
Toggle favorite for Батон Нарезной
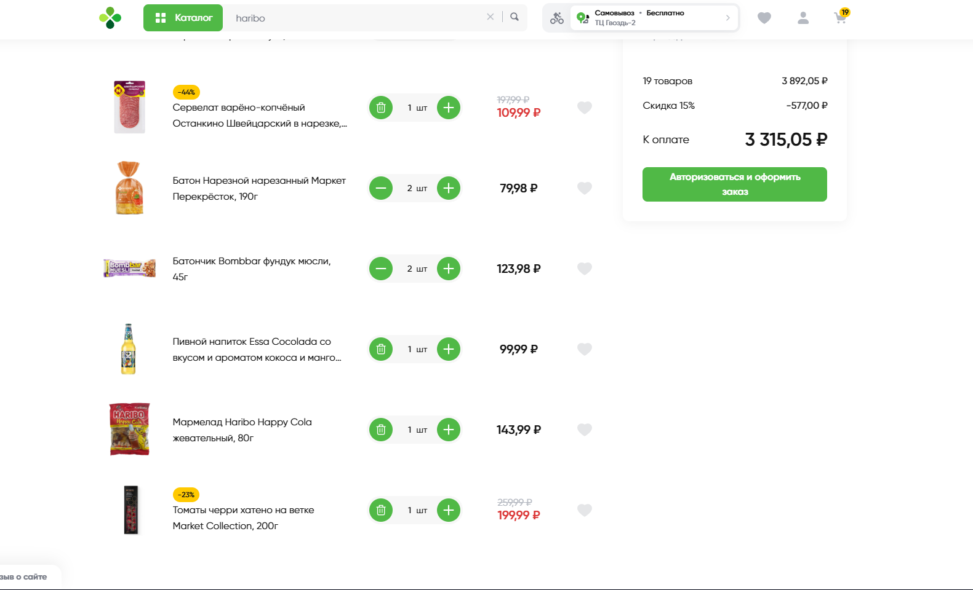tap(585, 188)
